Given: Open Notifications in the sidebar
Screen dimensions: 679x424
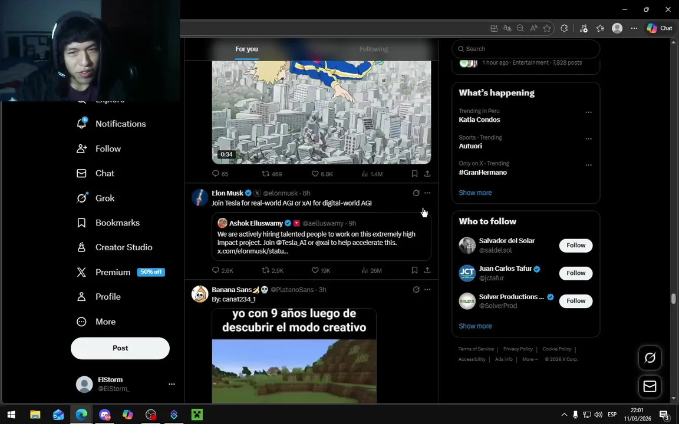Looking at the screenshot, I should pos(111,124).
